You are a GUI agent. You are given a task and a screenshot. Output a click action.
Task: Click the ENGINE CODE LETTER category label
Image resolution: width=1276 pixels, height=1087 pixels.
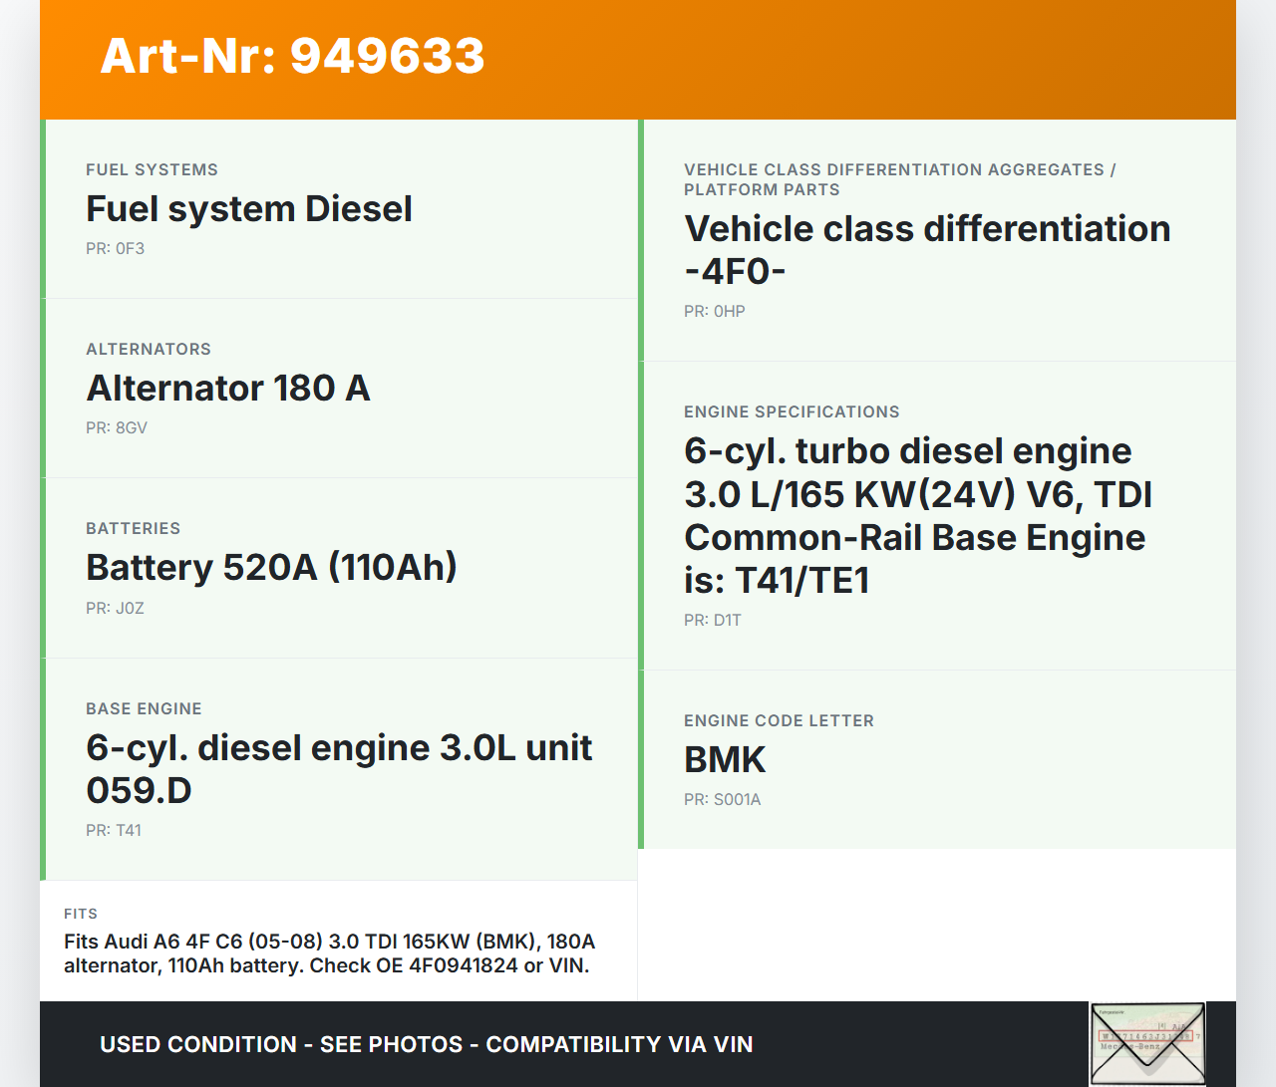click(x=779, y=721)
